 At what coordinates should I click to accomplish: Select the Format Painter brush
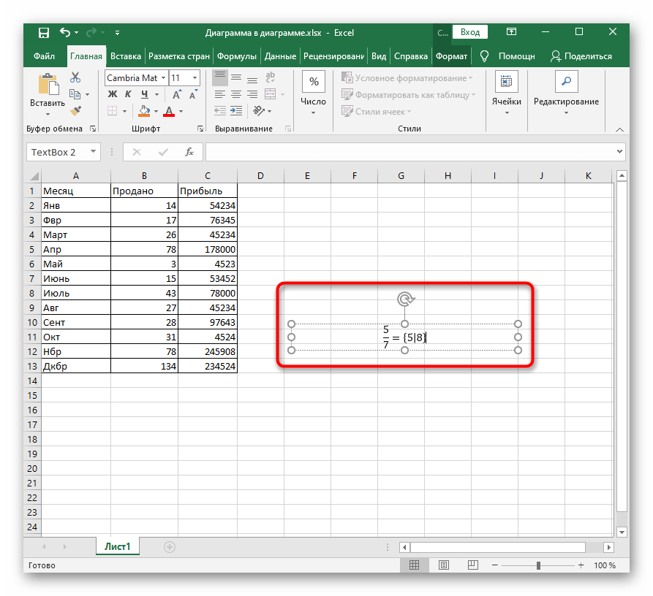pos(75,110)
